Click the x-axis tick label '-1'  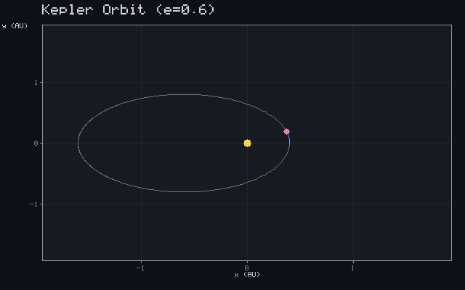(140, 268)
